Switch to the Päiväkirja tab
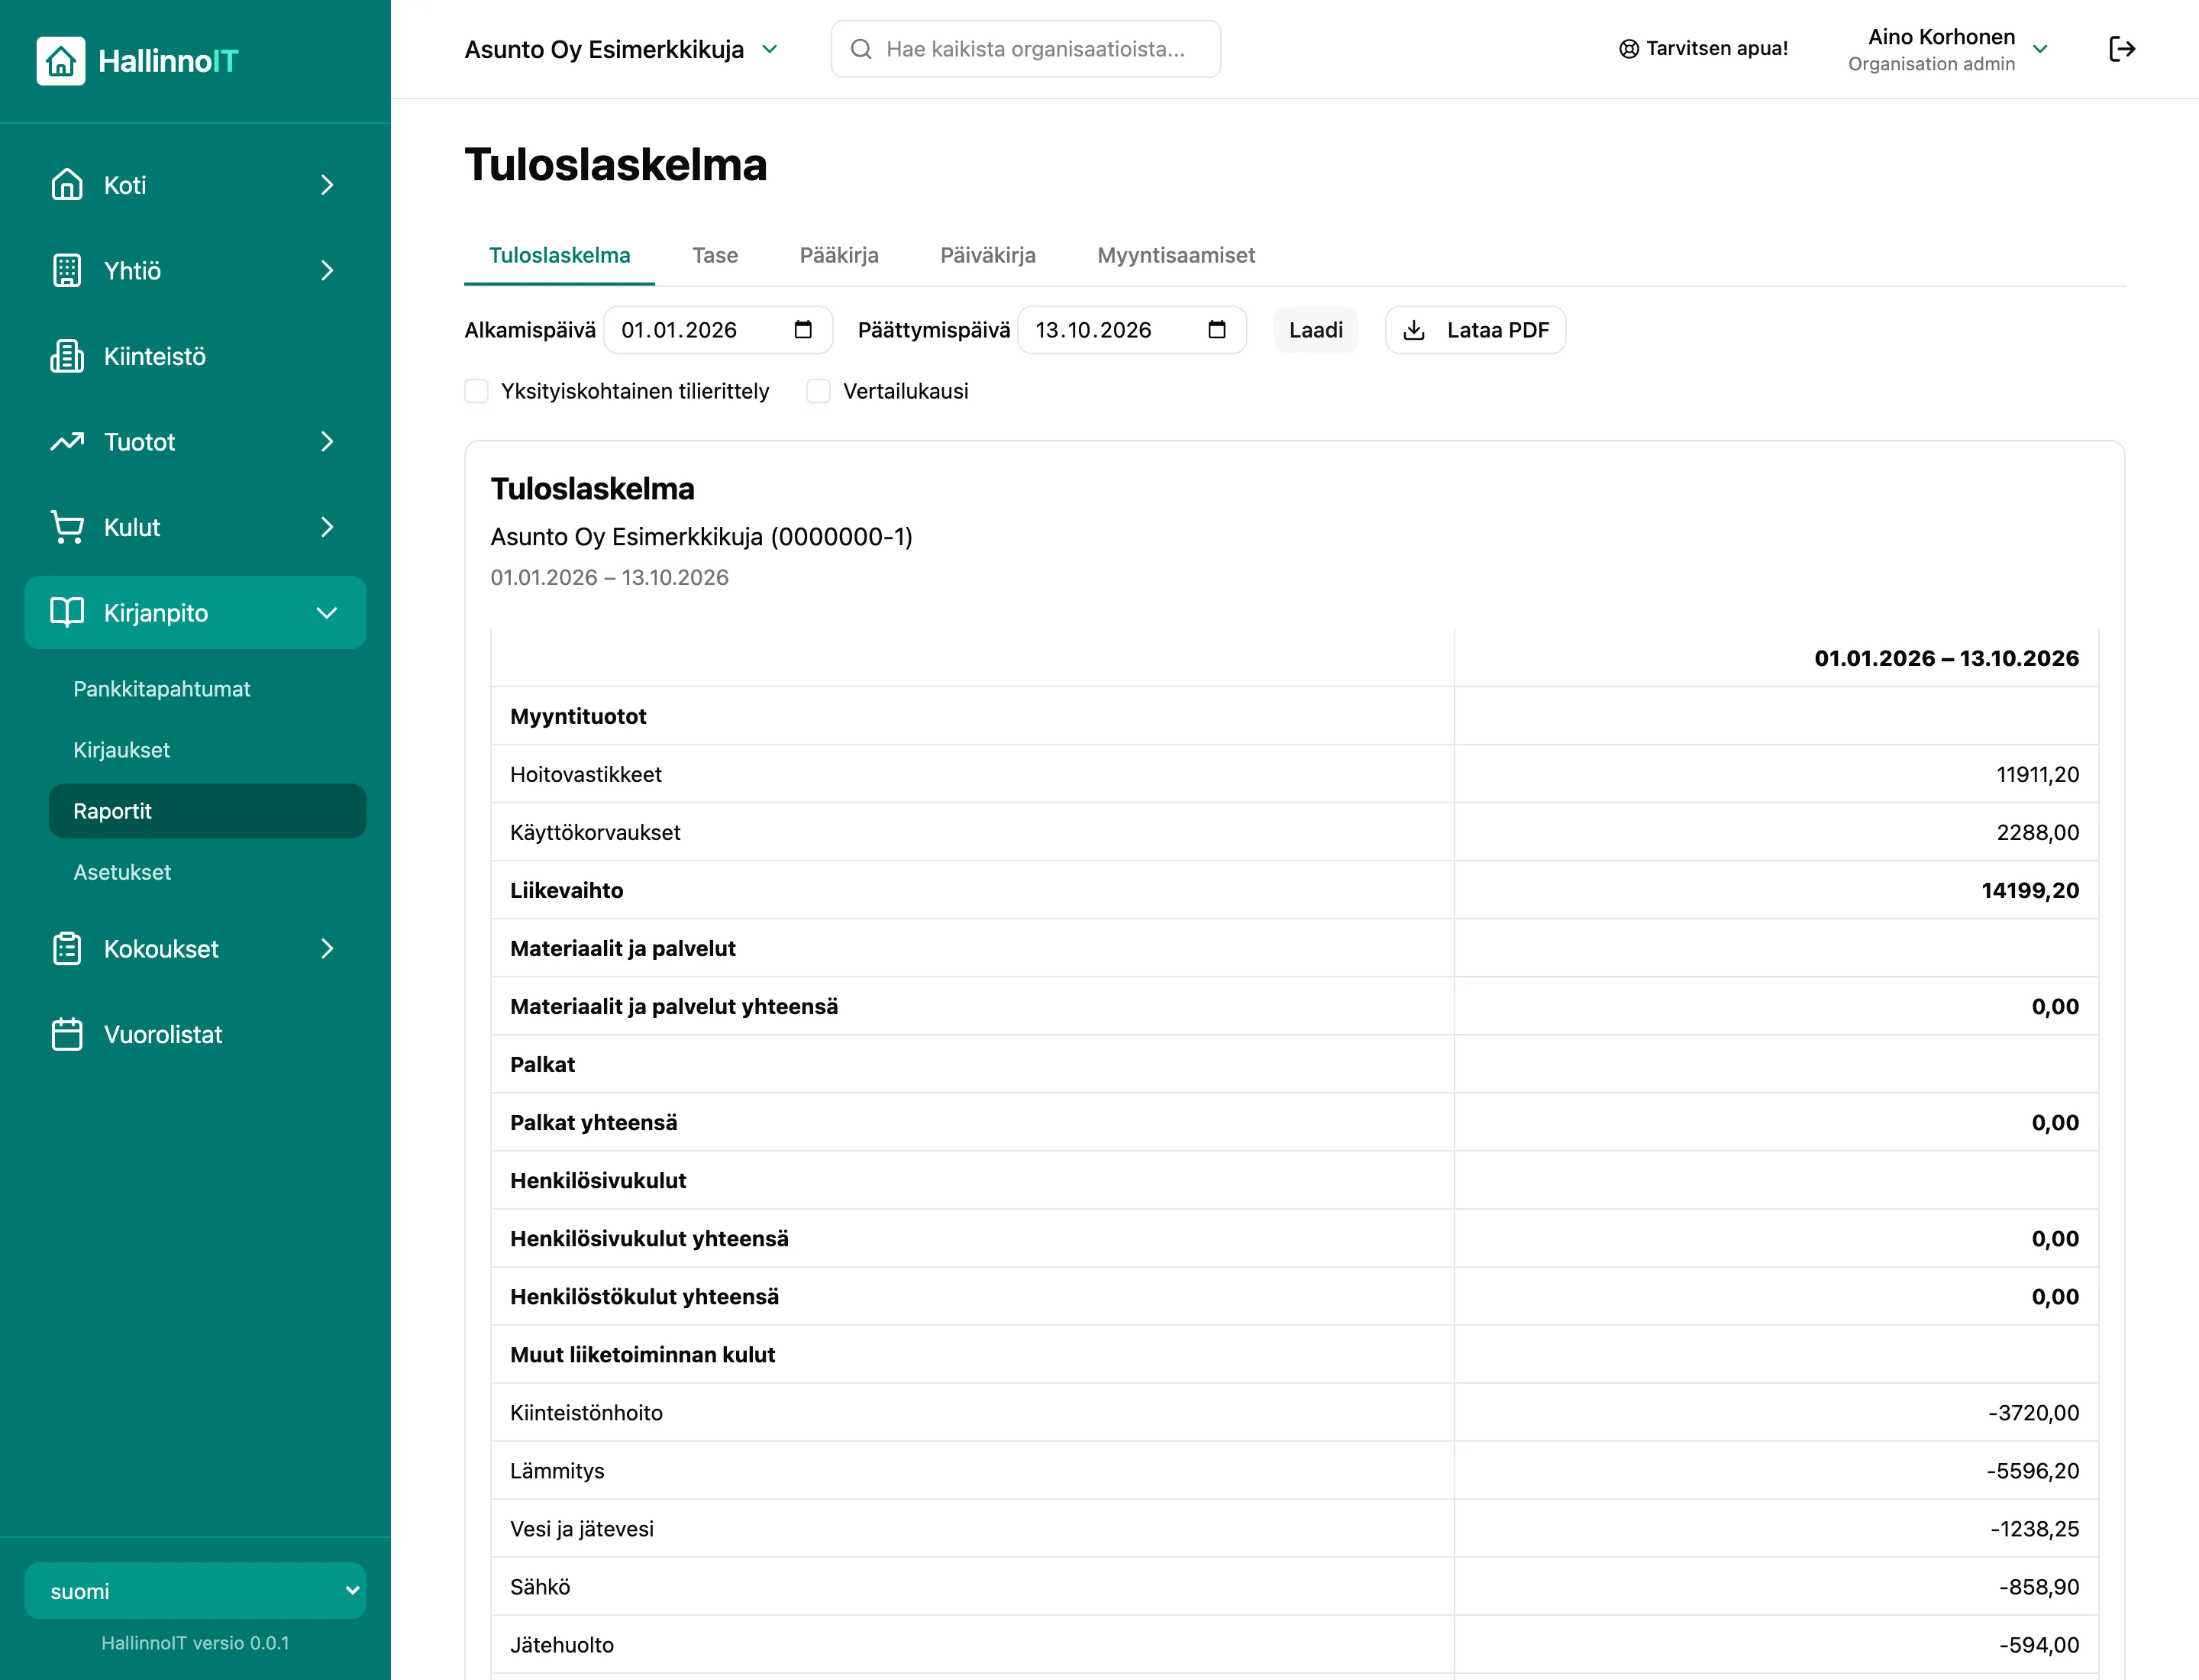Image resolution: width=2199 pixels, height=1680 pixels. (988, 255)
